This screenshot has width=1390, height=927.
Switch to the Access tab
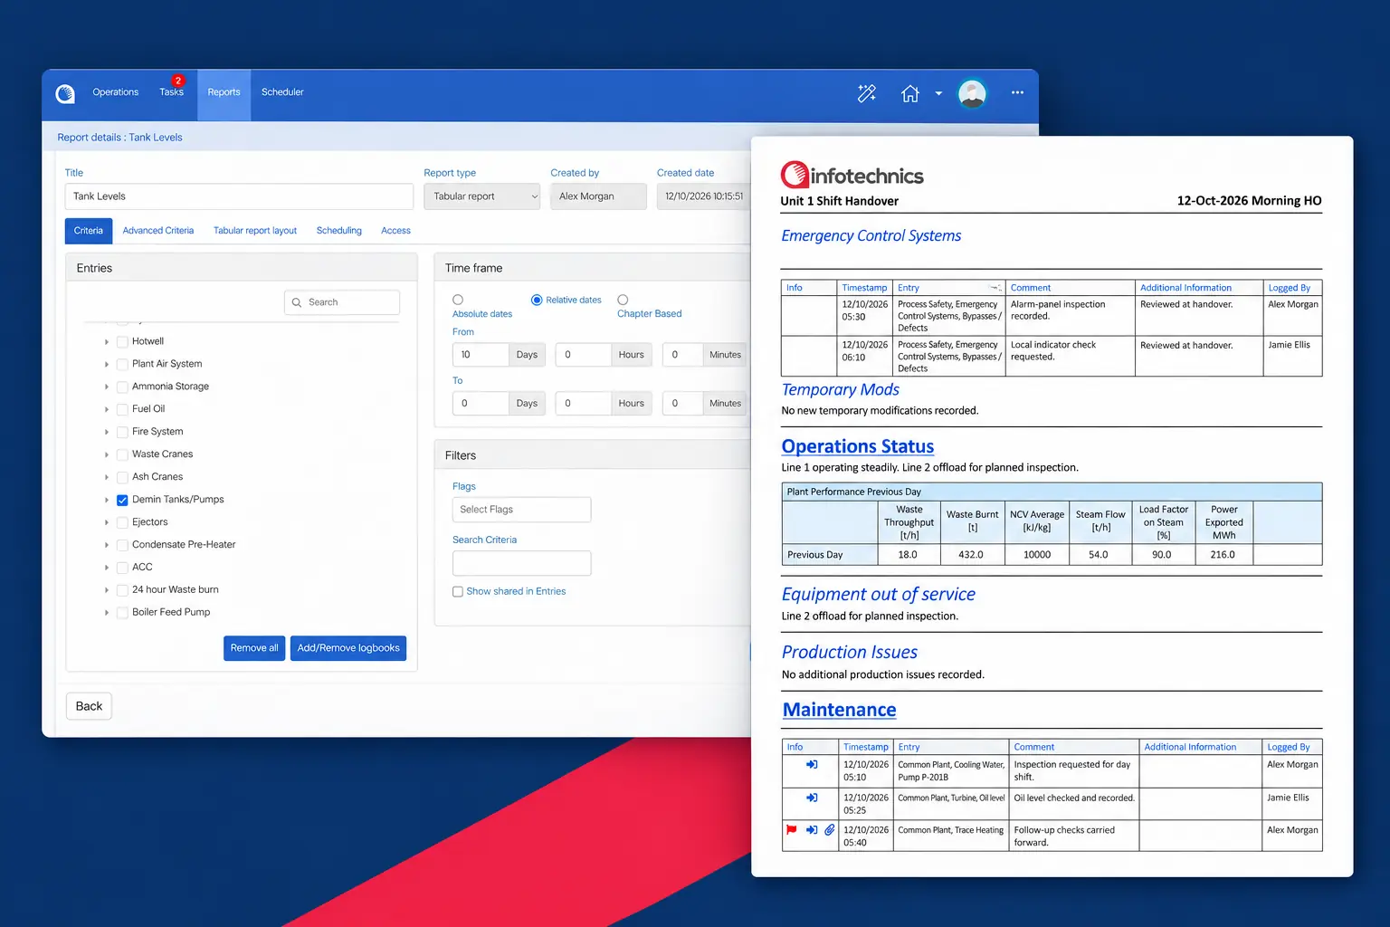395,231
